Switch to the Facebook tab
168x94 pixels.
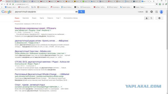35,1
